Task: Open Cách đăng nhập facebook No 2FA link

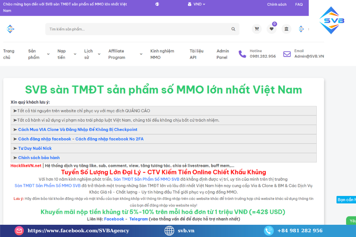Action: pos(110,139)
